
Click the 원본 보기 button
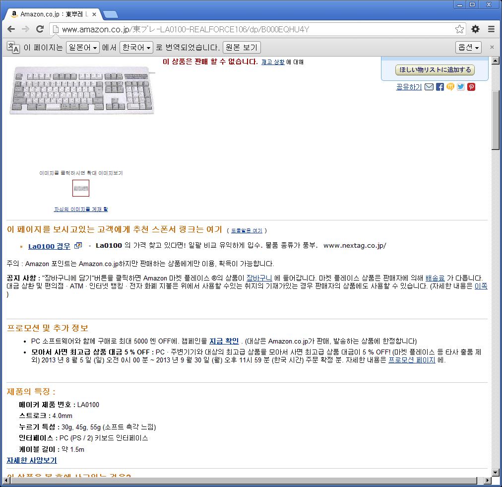point(242,48)
